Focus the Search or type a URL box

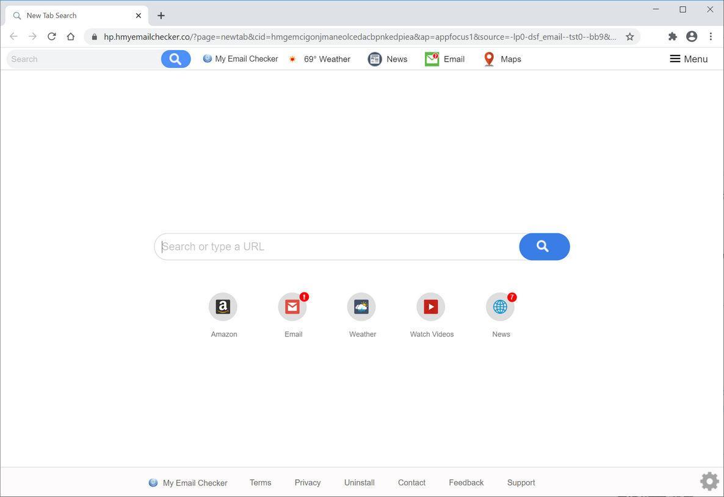[337, 247]
